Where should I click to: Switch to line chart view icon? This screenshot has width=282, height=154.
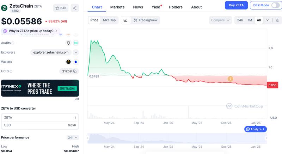125,20
